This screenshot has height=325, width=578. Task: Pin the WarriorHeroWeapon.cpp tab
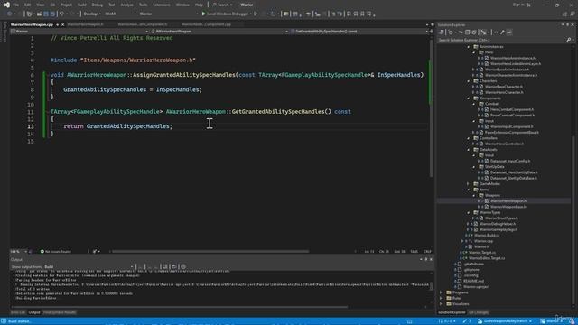pyautogui.click(x=57, y=24)
